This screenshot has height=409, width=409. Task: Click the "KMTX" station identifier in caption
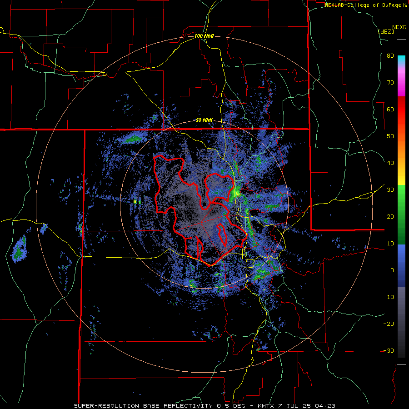click(x=266, y=406)
